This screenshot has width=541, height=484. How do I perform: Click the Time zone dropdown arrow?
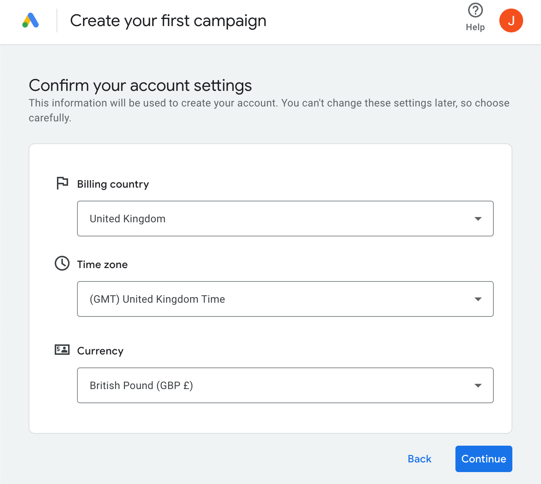(x=478, y=299)
